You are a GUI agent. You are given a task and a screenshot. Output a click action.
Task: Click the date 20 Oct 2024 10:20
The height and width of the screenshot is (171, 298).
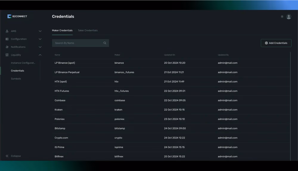[175, 63]
